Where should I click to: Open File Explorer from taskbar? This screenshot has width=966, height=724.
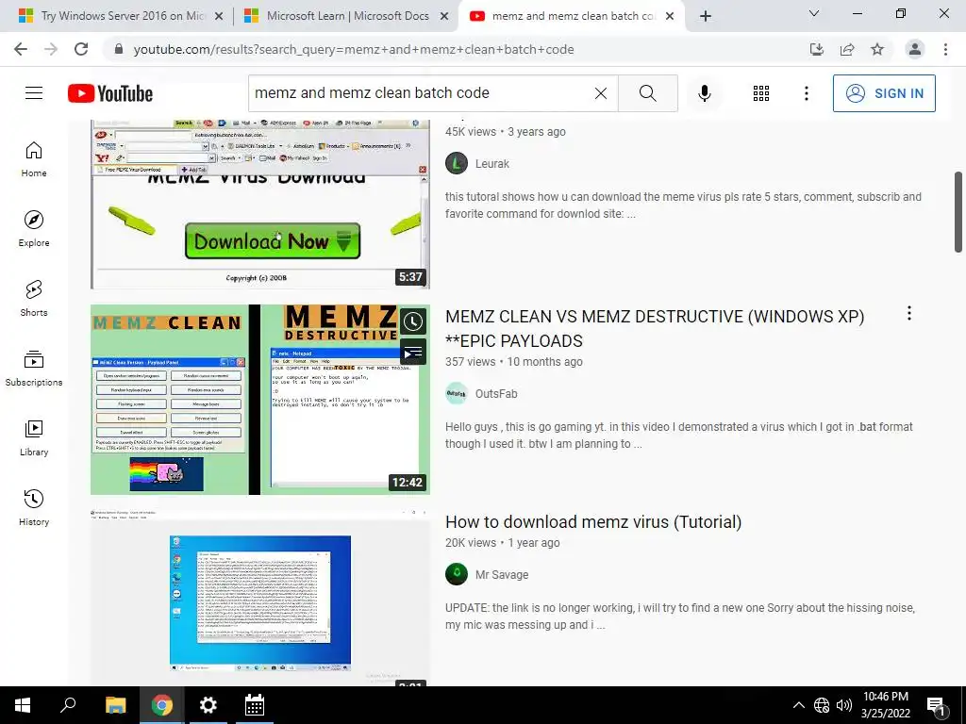tap(115, 705)
